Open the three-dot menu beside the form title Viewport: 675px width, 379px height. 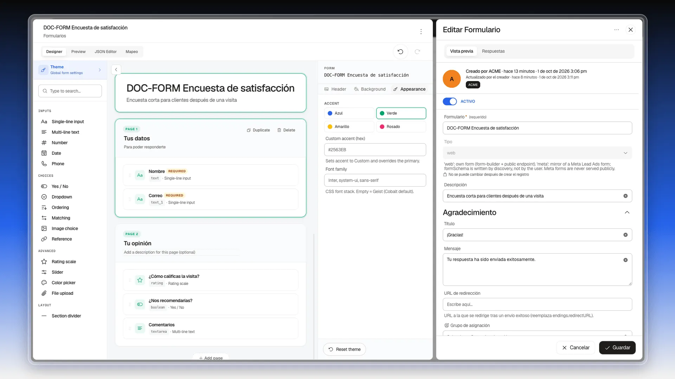pos(421,32)
